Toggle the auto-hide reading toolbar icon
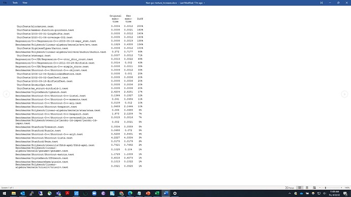The width and height of the screenshot is (351, 197). [x=321, y=3]
